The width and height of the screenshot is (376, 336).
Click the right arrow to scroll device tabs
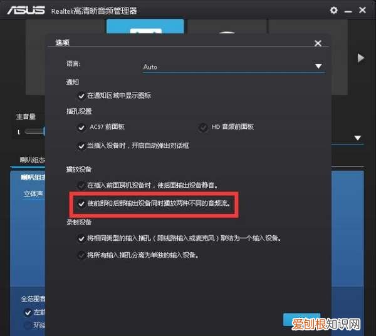[361, 58]
